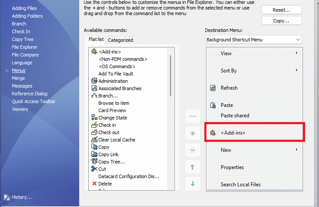Switch to the Categorized tab
The image size is (319, 207).
(120, 40)
